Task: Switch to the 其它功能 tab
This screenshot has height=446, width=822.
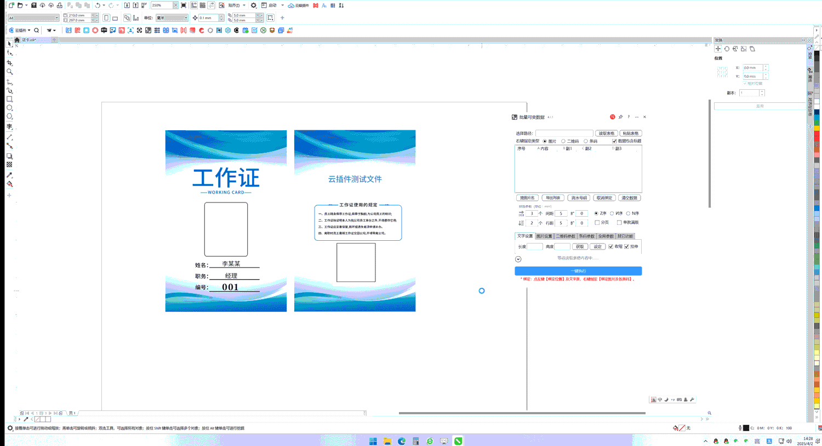Action: point(625,236)
